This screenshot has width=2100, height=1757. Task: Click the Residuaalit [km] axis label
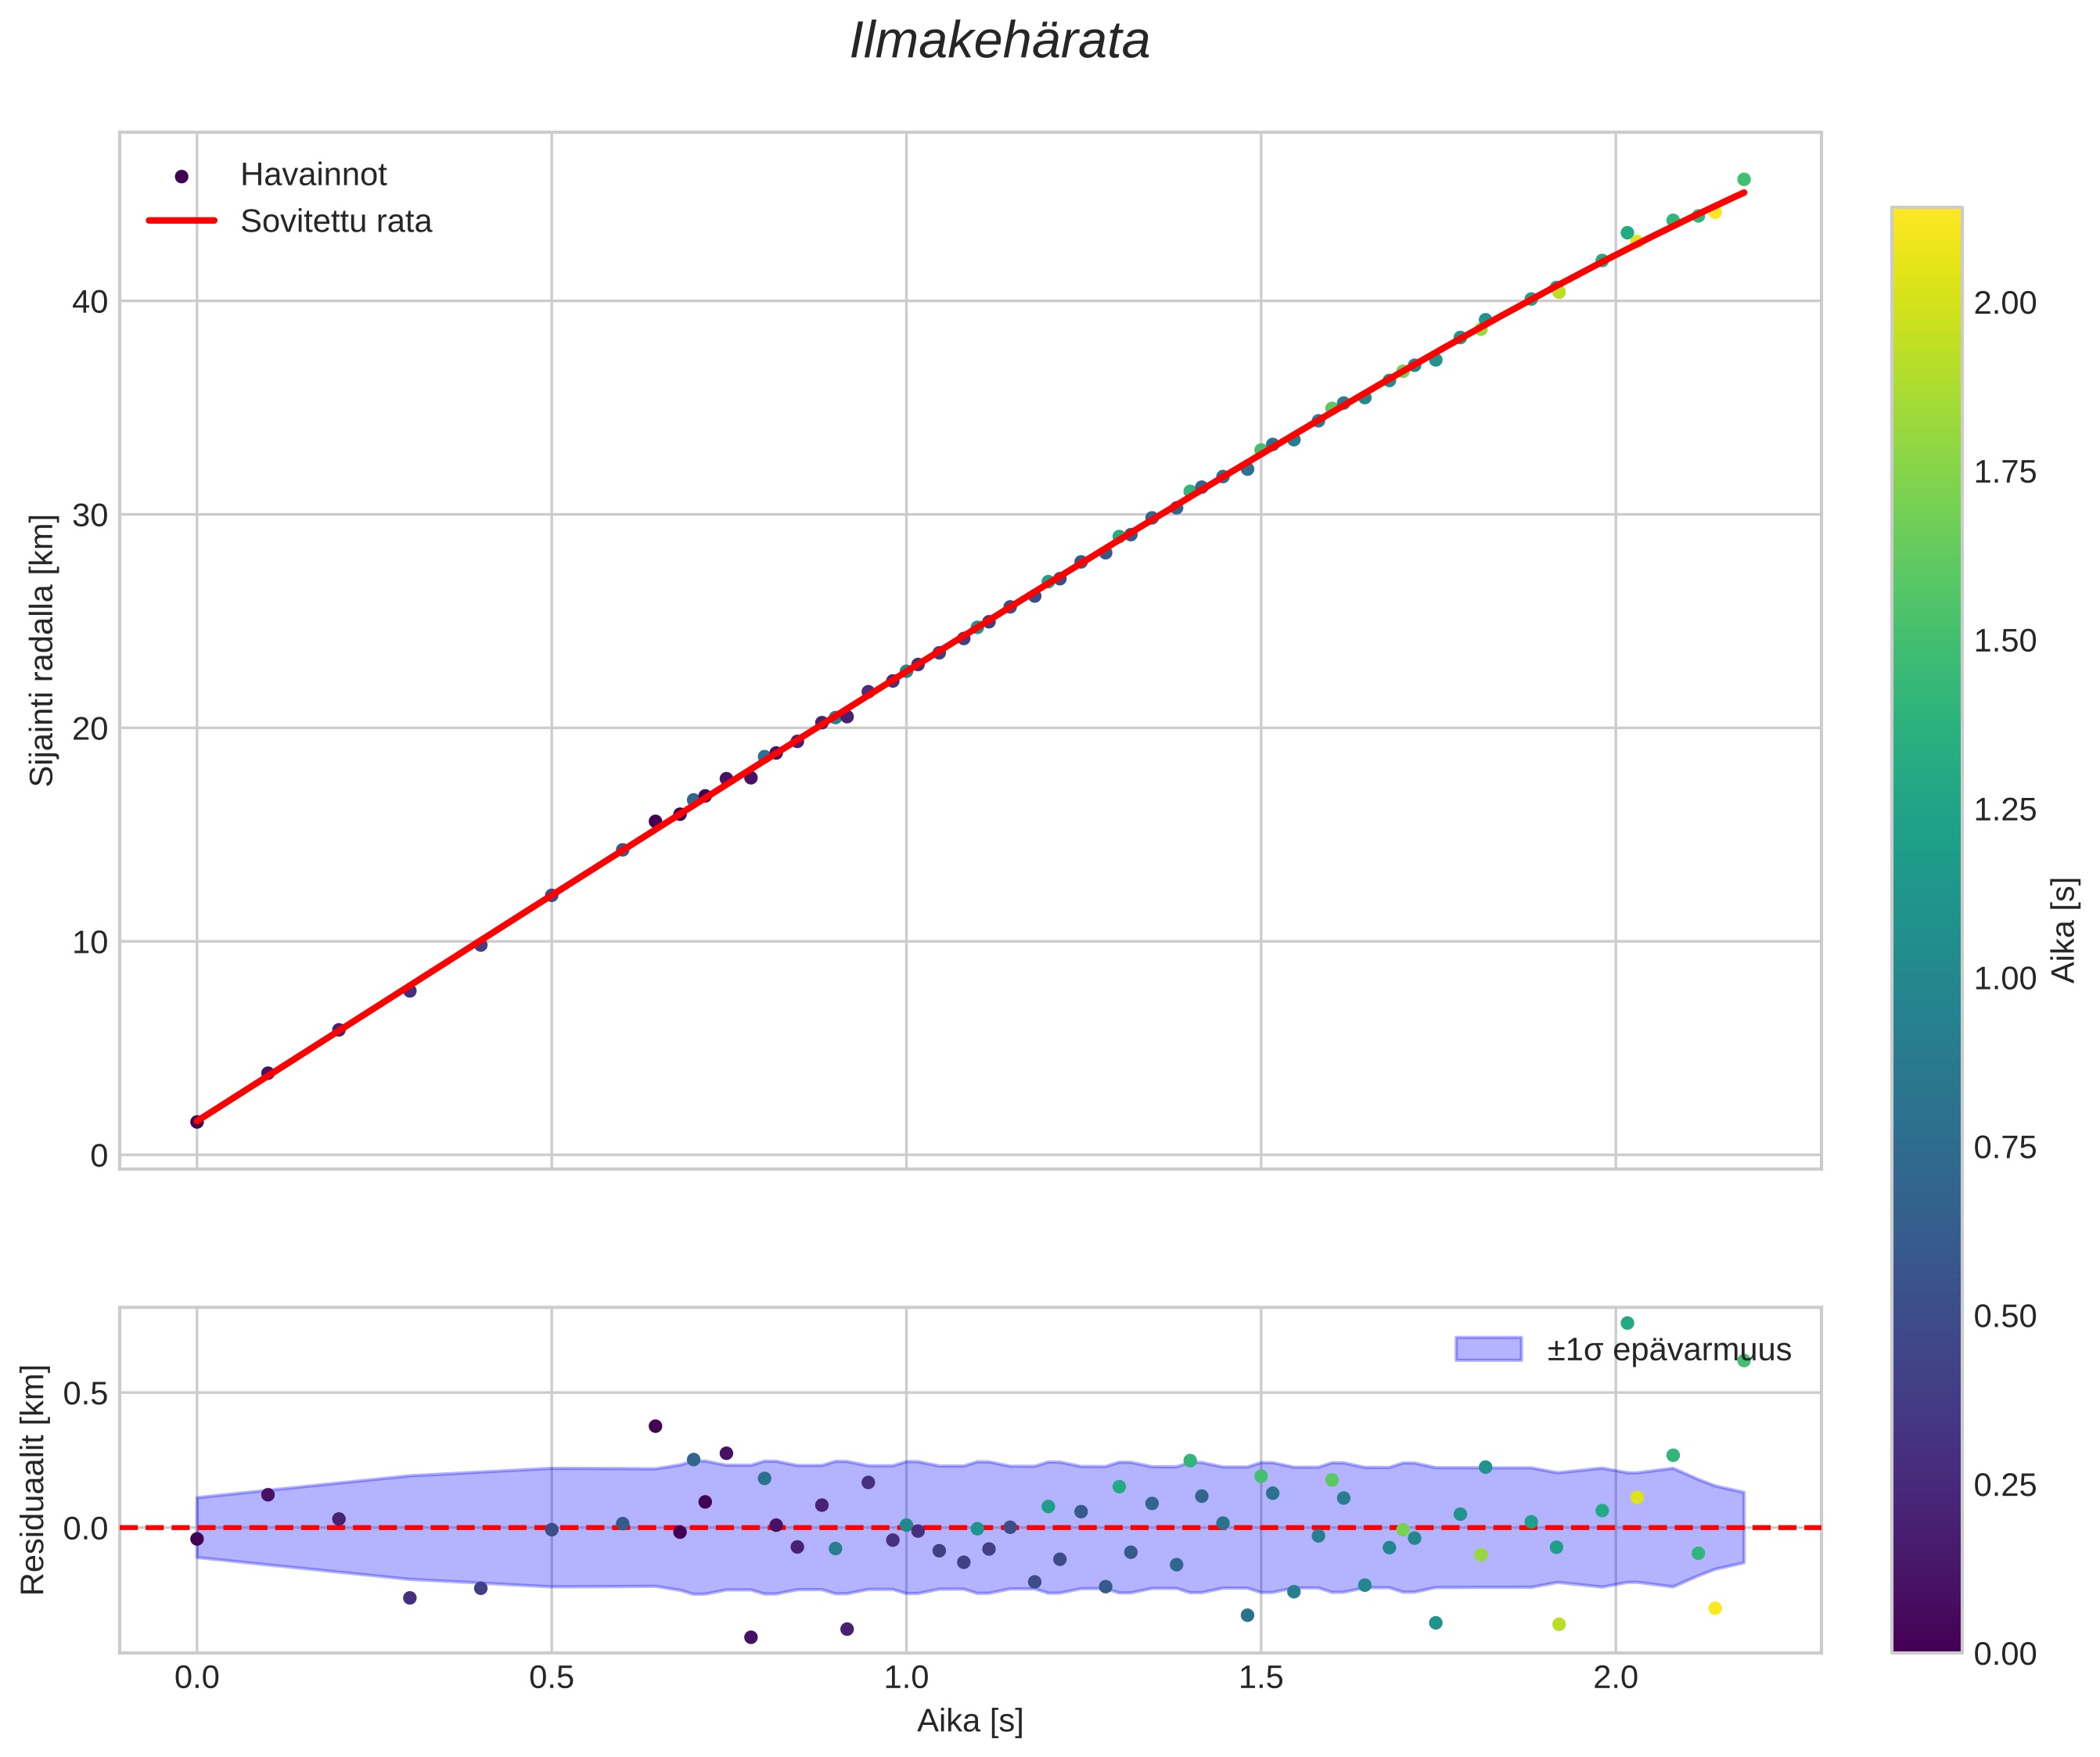[33, 1479]
